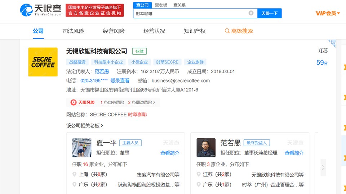Click the 存续 status badge
346x194 pixels.
[x=139, y=51]
